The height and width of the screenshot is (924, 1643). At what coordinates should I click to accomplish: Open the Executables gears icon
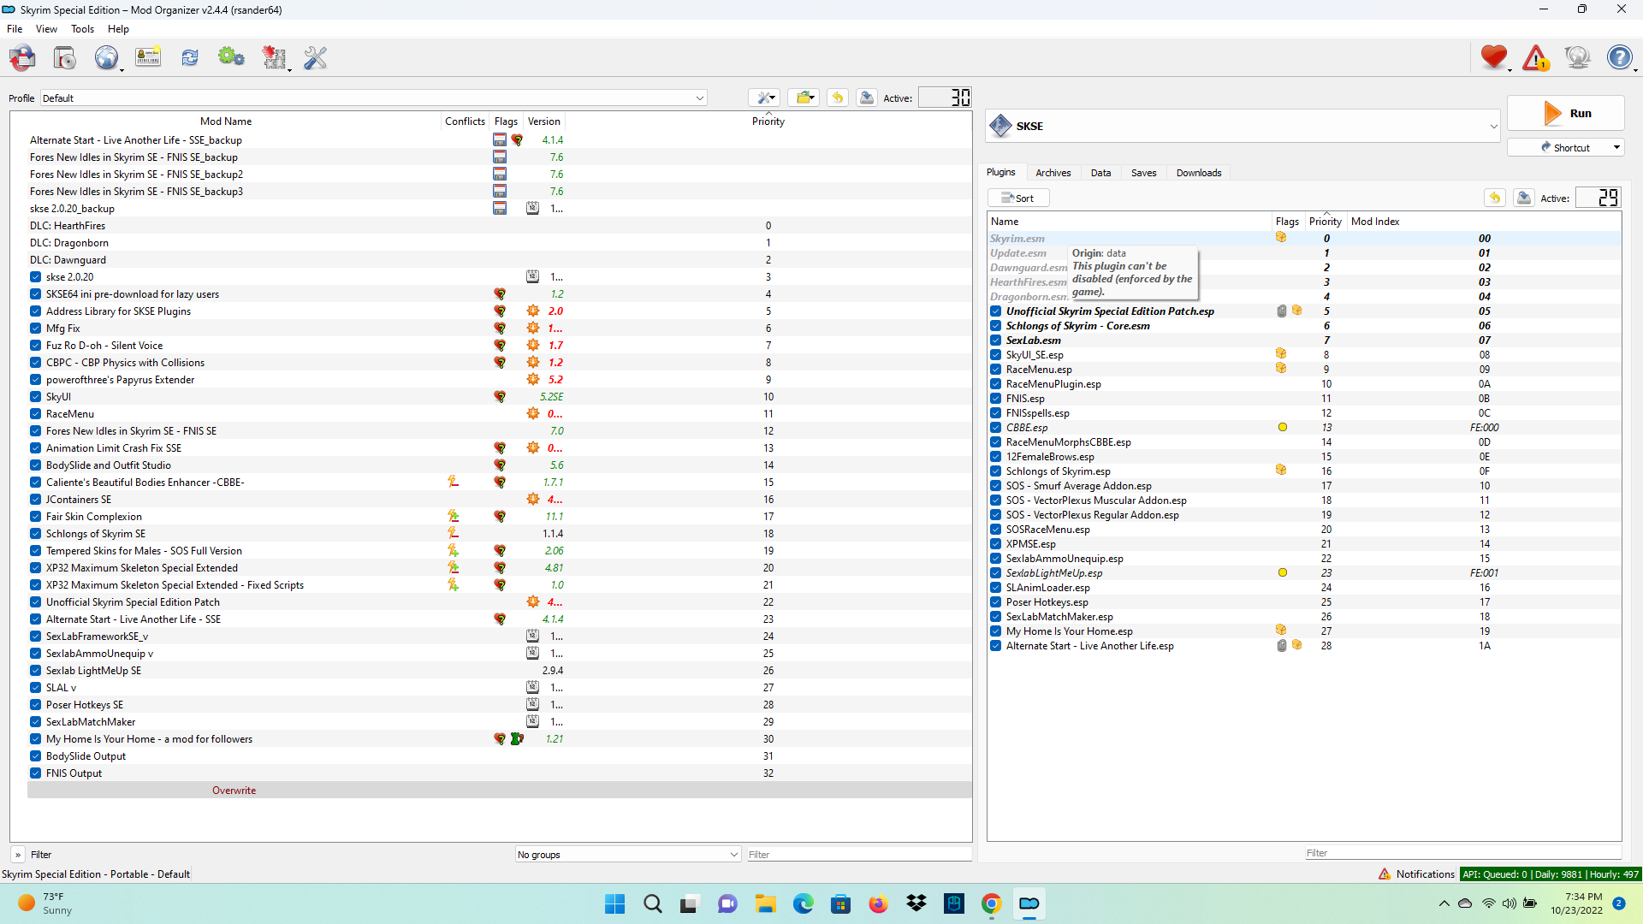point(231,58)
